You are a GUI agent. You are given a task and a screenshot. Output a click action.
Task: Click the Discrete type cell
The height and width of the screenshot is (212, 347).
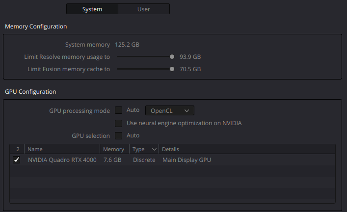coord(144,160)
